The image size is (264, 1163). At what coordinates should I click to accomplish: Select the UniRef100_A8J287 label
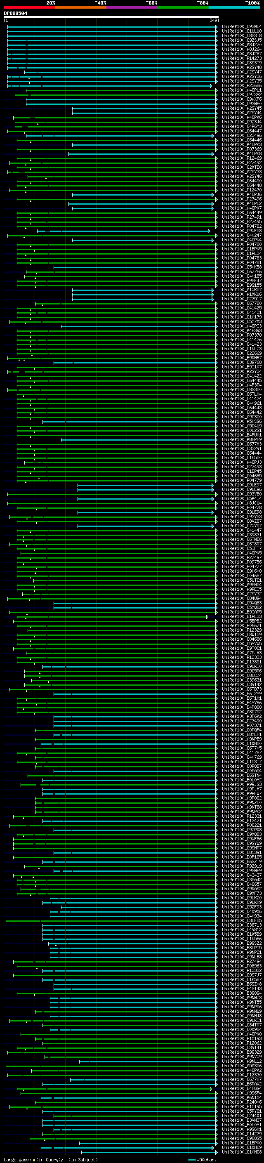241,54
